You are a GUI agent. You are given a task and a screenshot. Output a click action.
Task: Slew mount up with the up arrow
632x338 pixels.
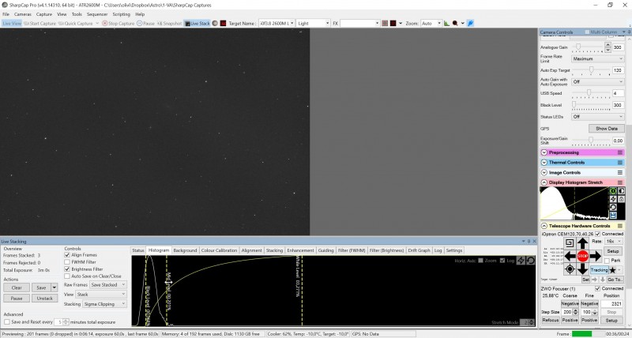pyautogui.click(x=582, y=243)
